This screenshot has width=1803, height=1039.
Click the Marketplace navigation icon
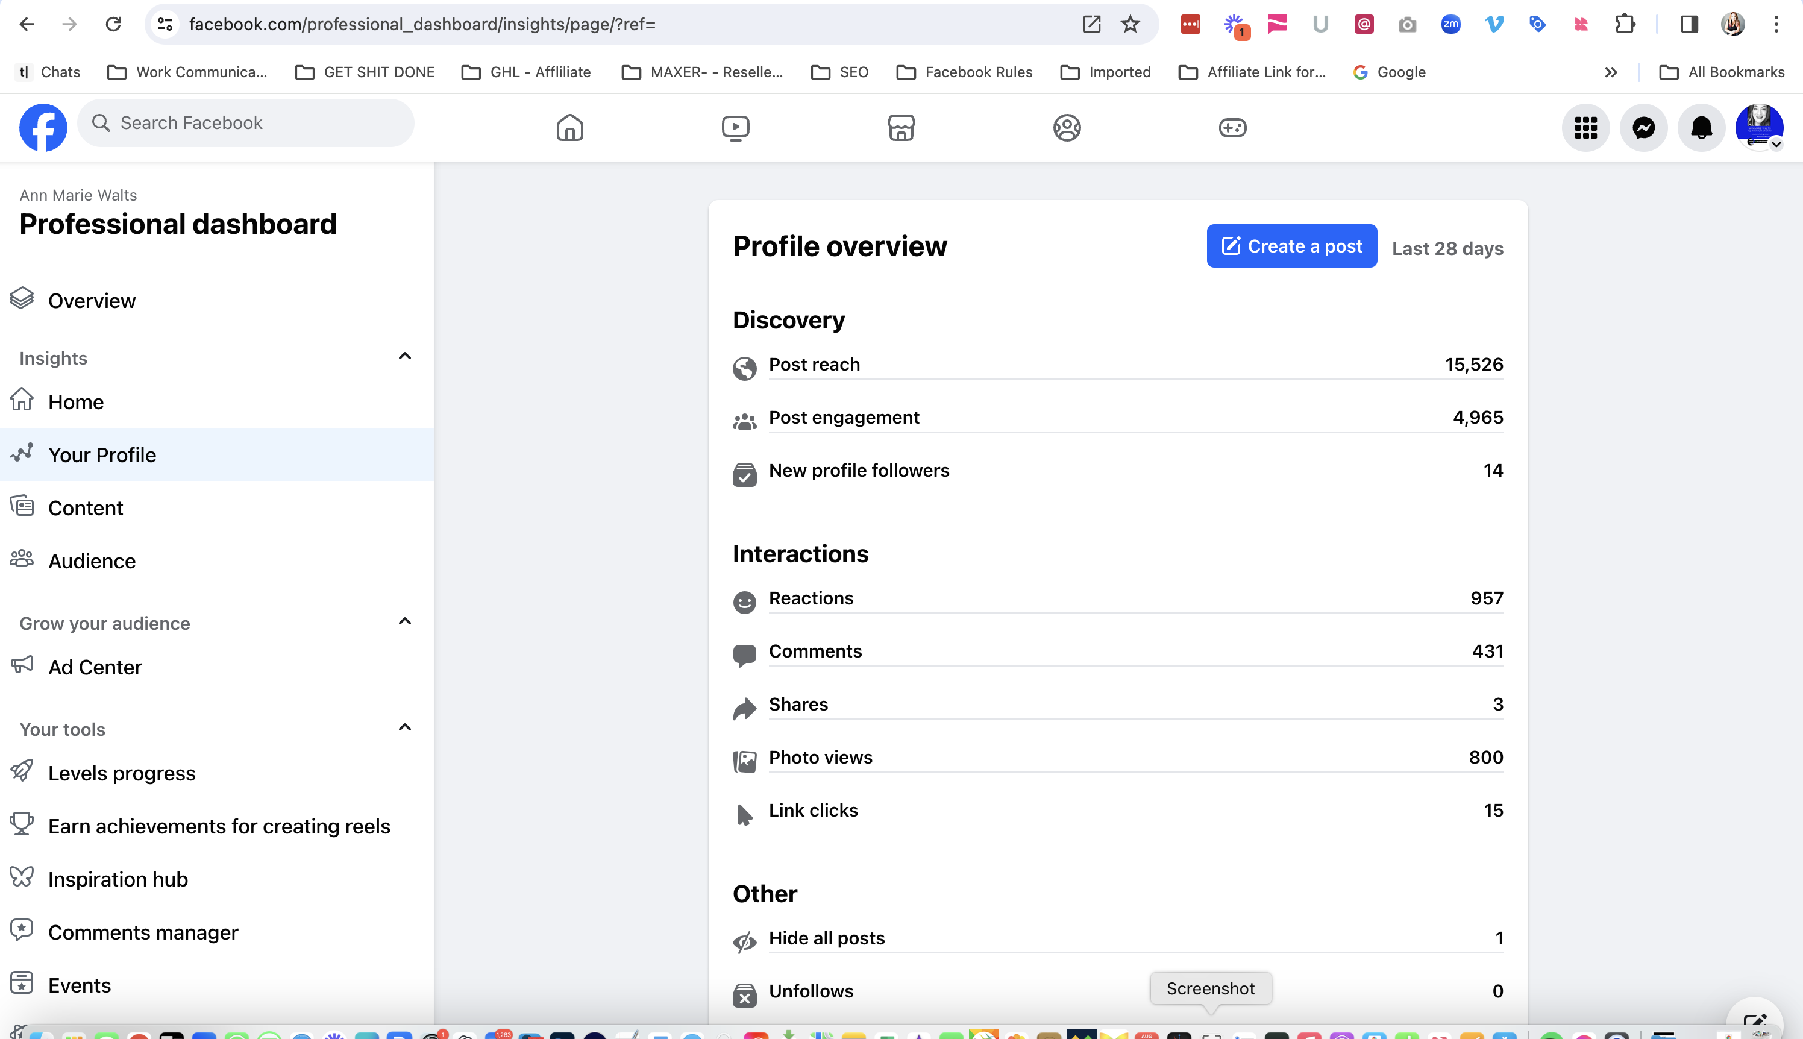point(900,128)
